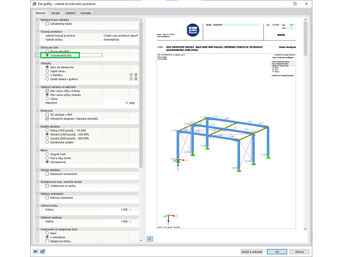Select the Výška radio option
Screen dimensions: 343x257
click(47, 99)
